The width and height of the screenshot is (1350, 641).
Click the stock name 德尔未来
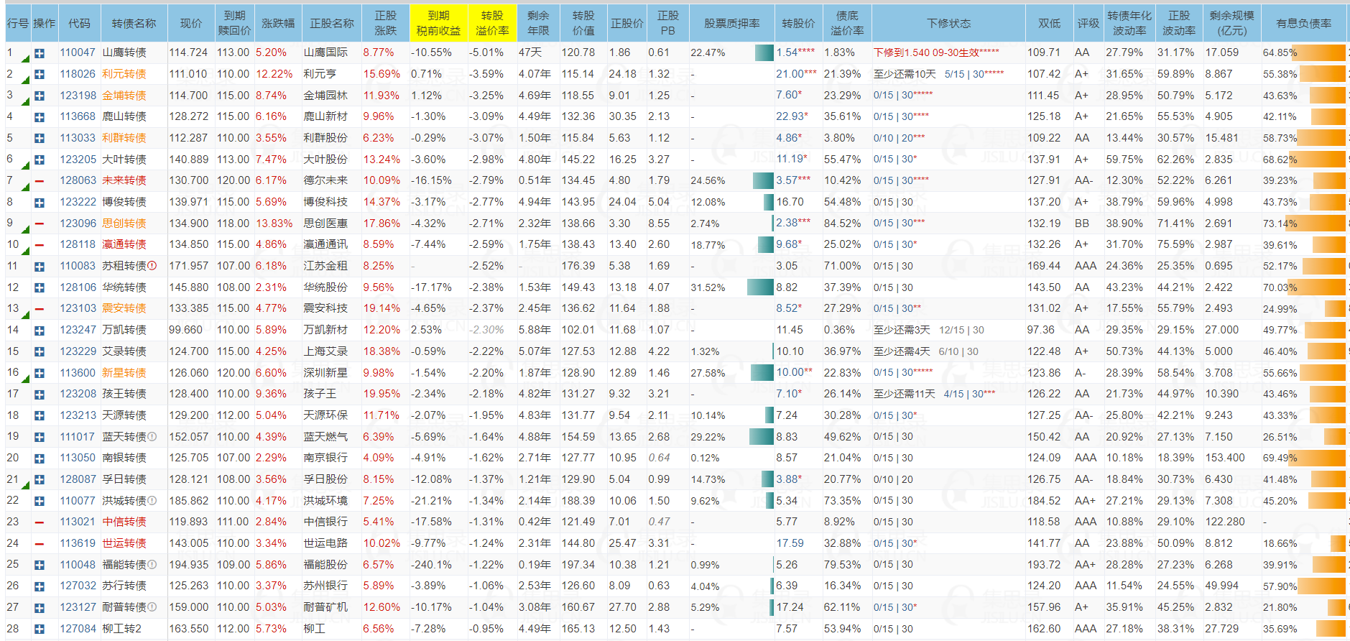tap(325, 181)
